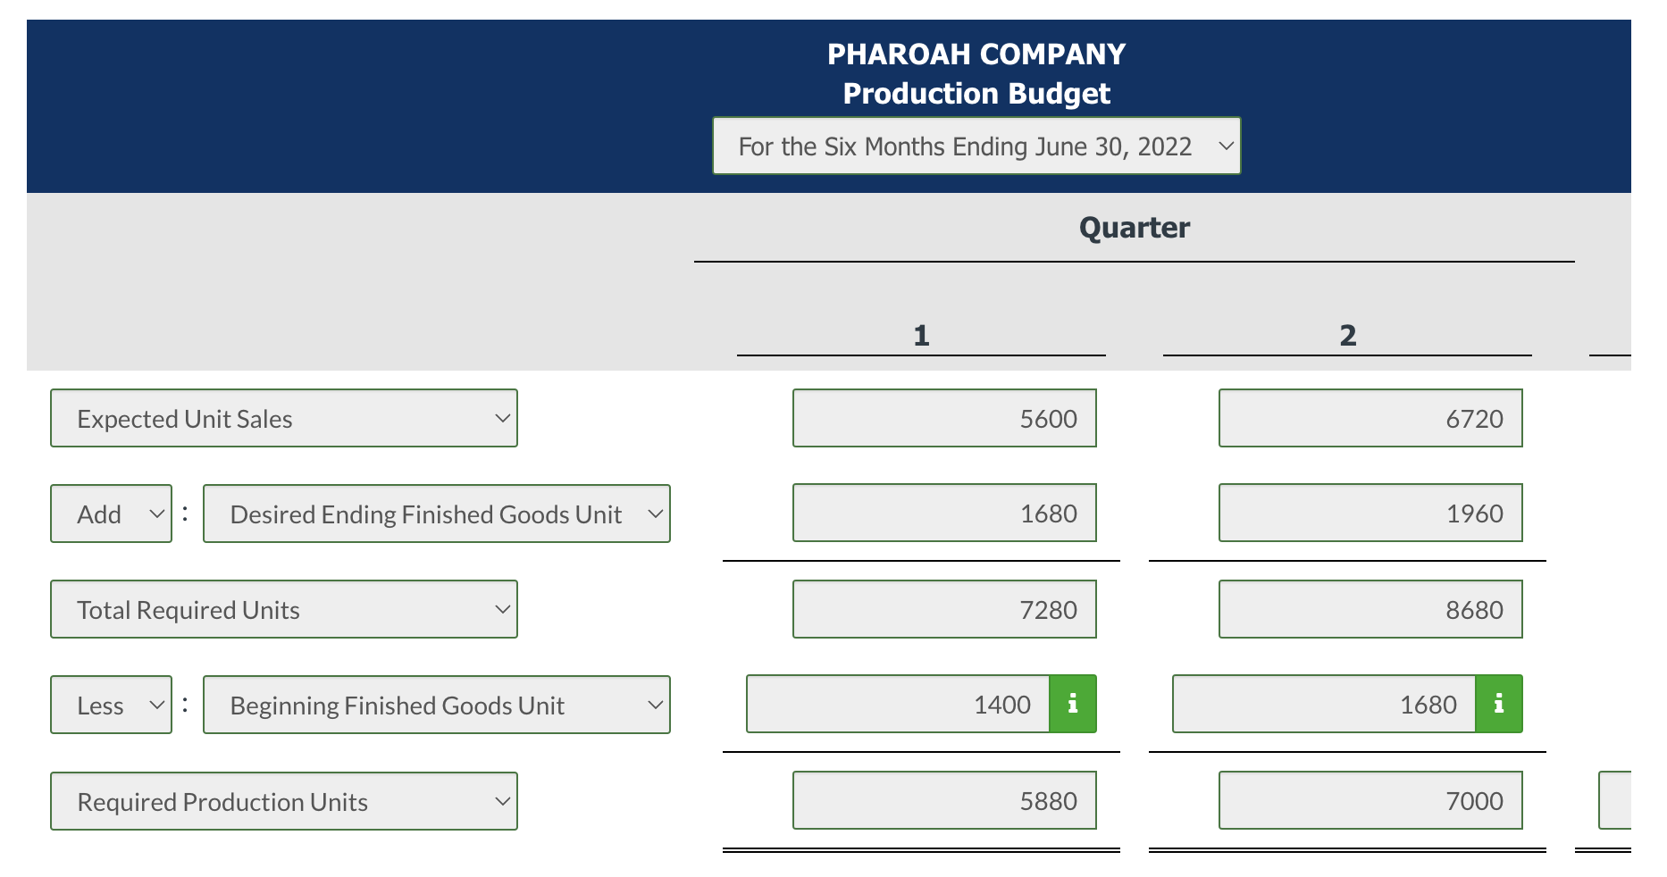This screenshot has width=1667, height=877.
Task: Select the Quarter 2 Expected Unit Sales value 6720
Action: click(1370, 418)
